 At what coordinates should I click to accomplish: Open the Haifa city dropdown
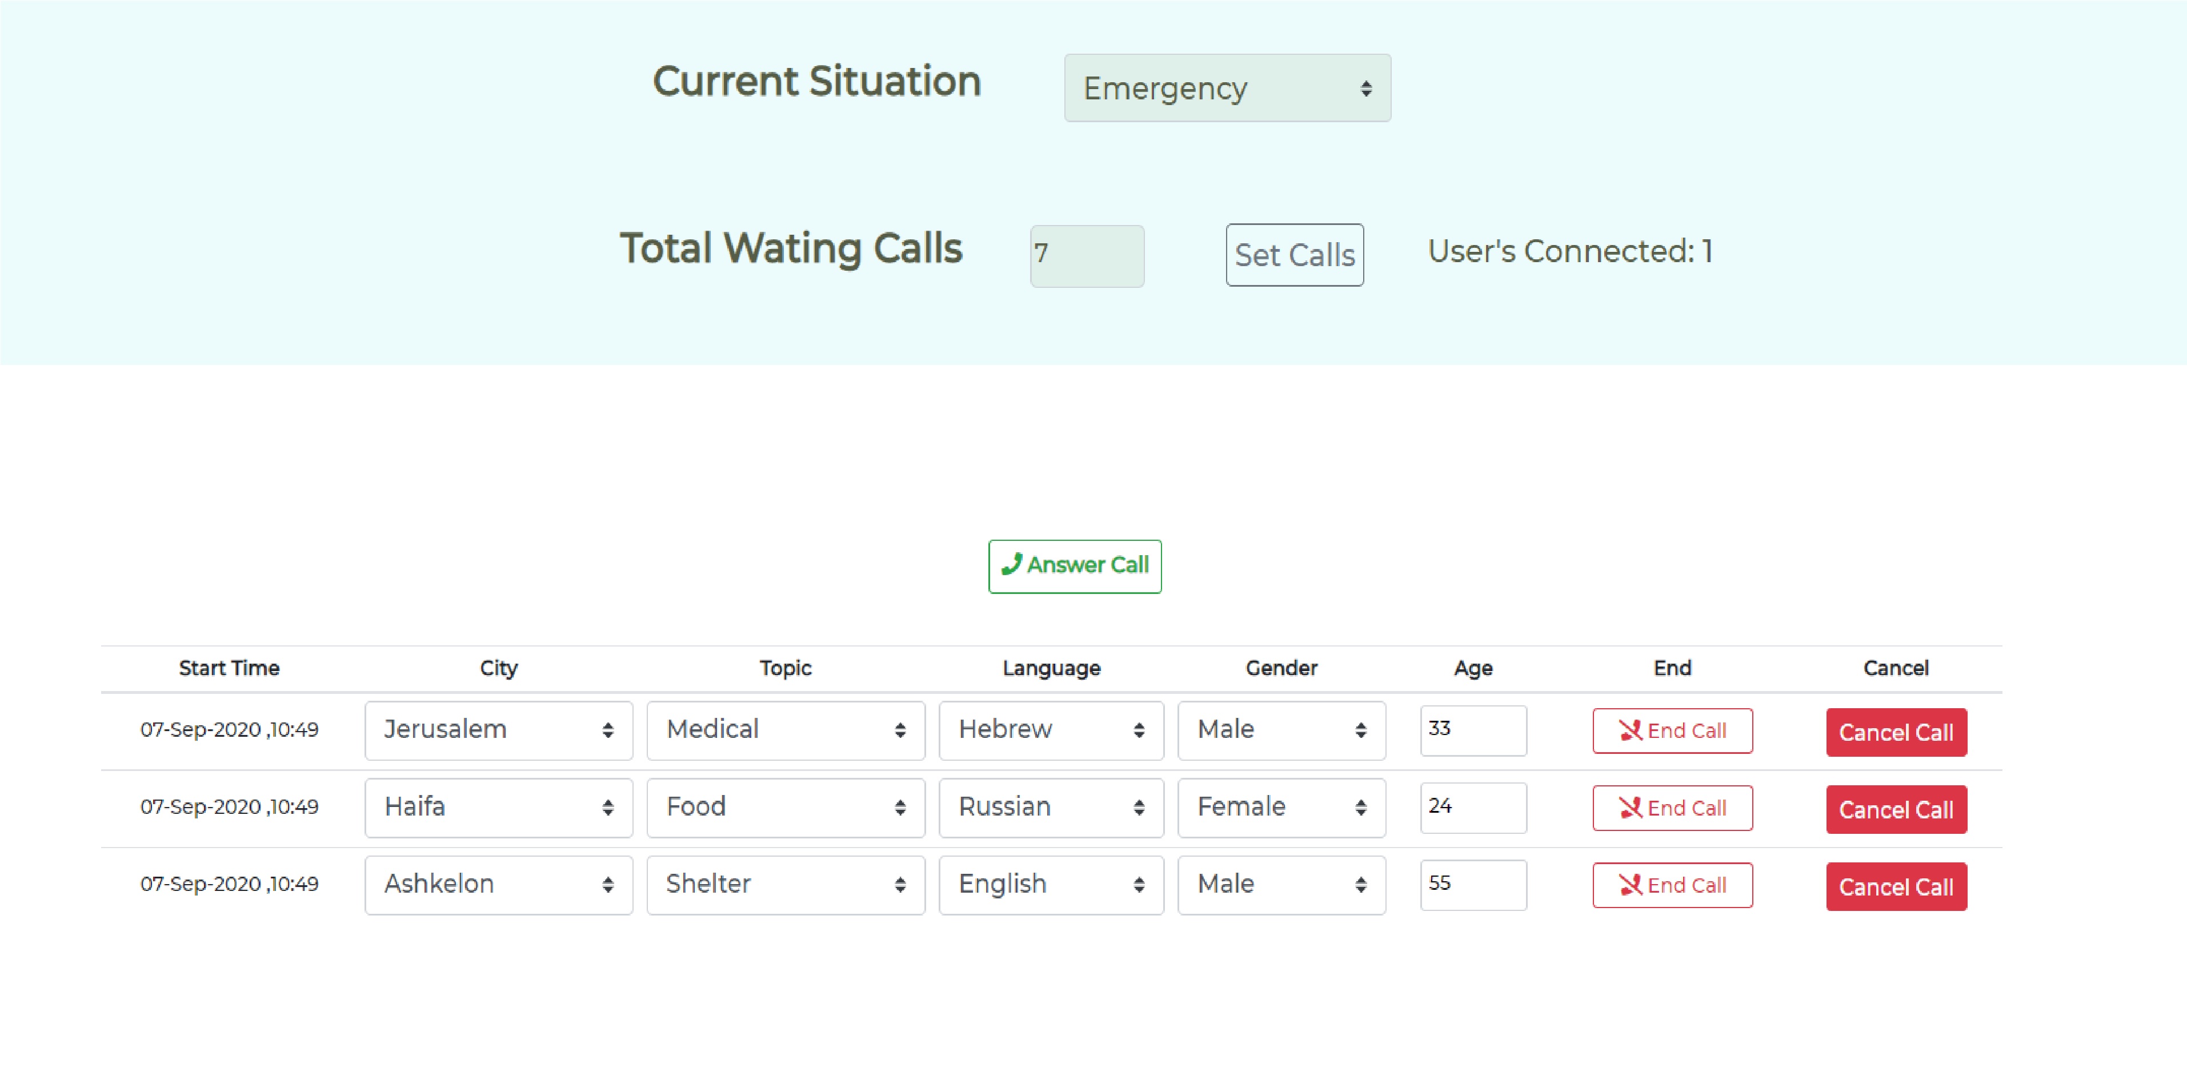(x=498, y=808)
